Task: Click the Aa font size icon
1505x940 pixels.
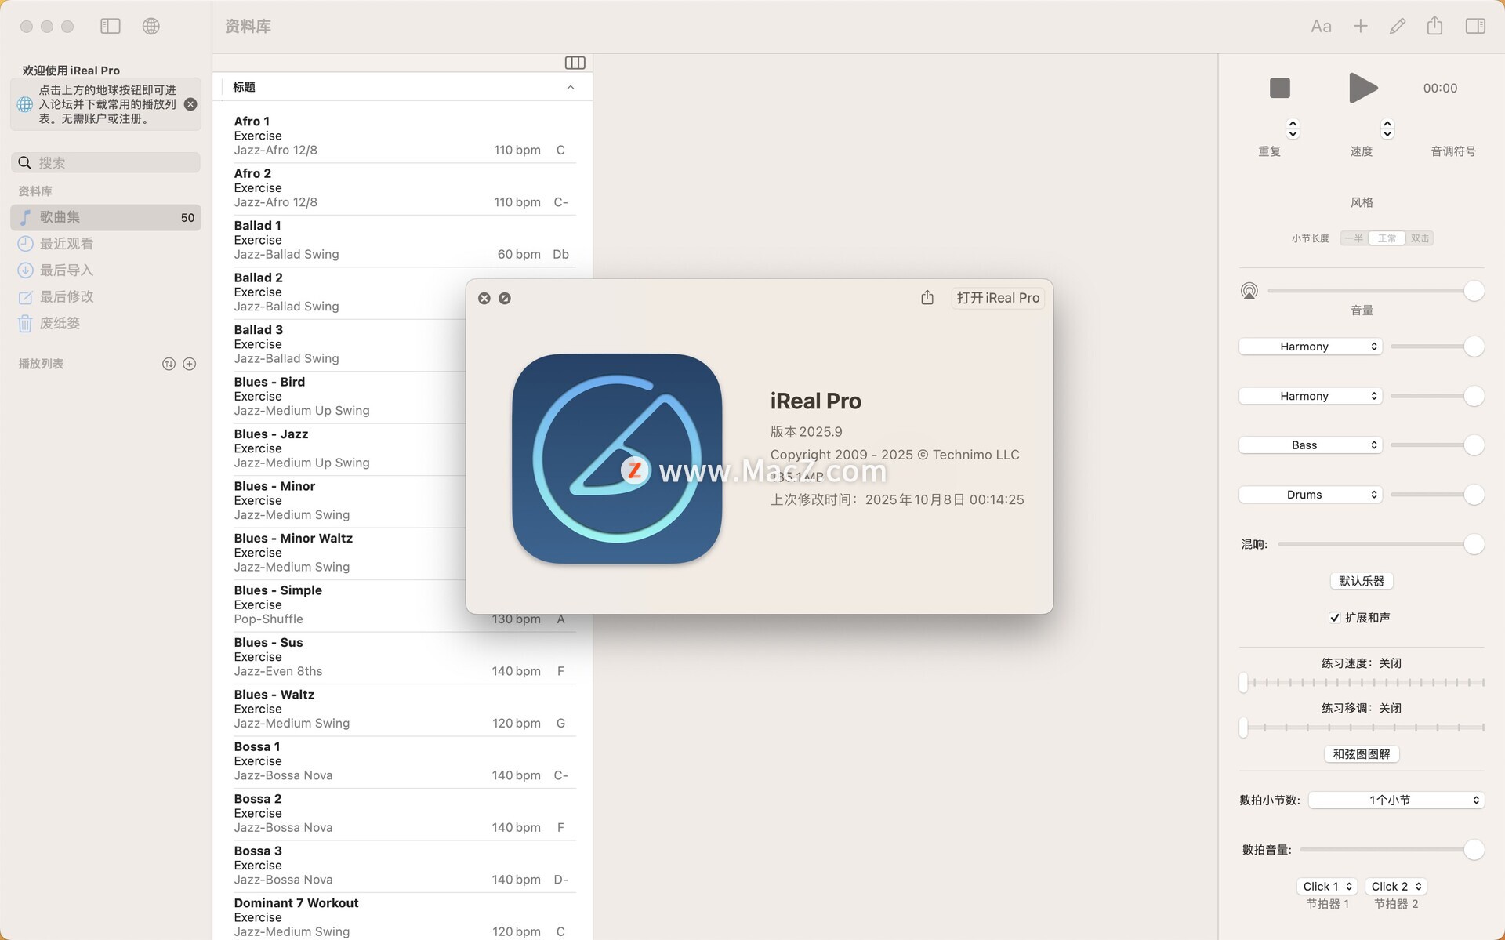Action: coord(1321,26)
